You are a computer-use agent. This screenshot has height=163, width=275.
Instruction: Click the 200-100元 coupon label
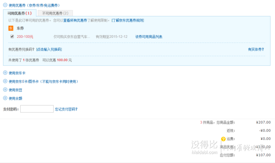tap(25, 36)
